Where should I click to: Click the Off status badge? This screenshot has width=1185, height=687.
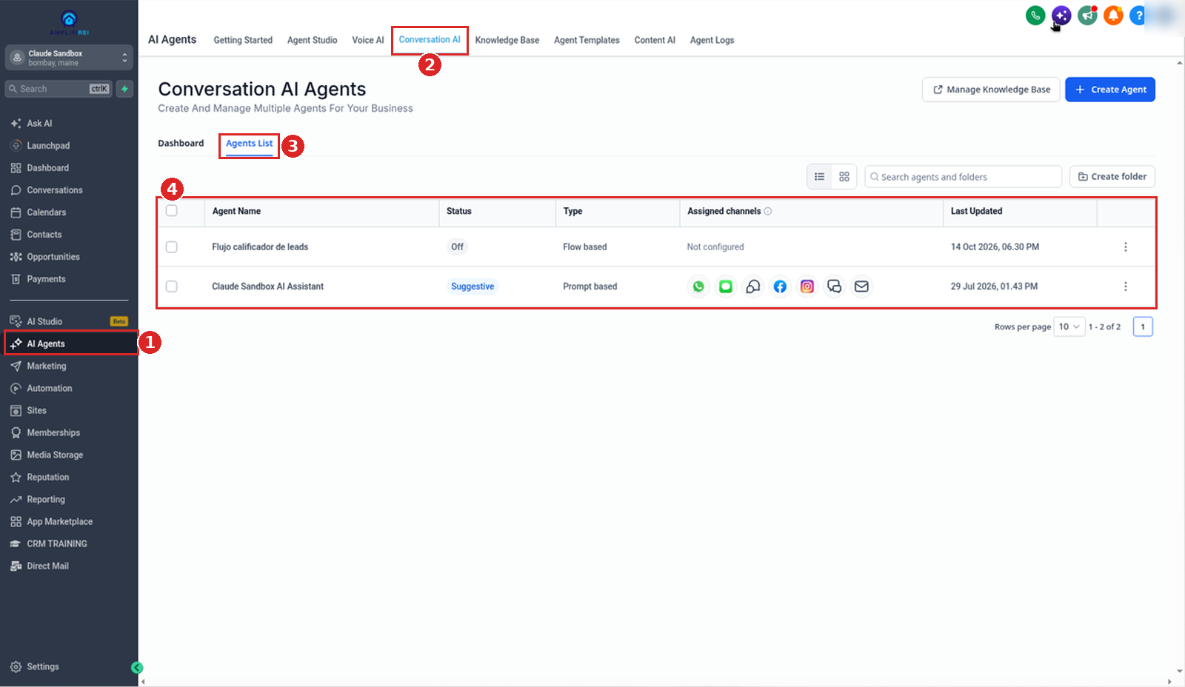(458, 247)
